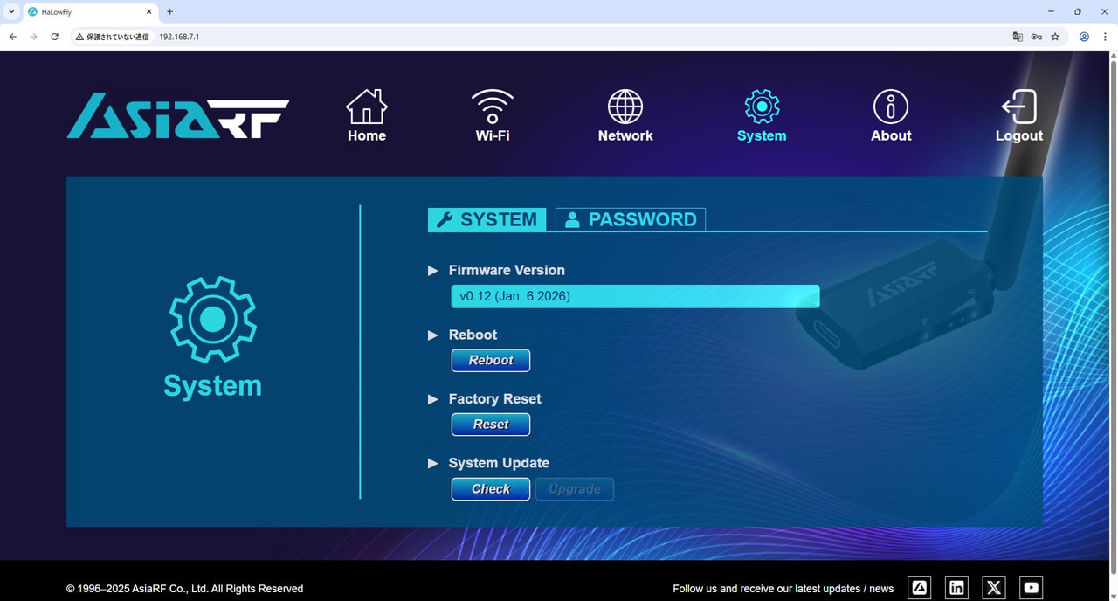Click the firmware version v0.12 field

[x=635, y=296]
